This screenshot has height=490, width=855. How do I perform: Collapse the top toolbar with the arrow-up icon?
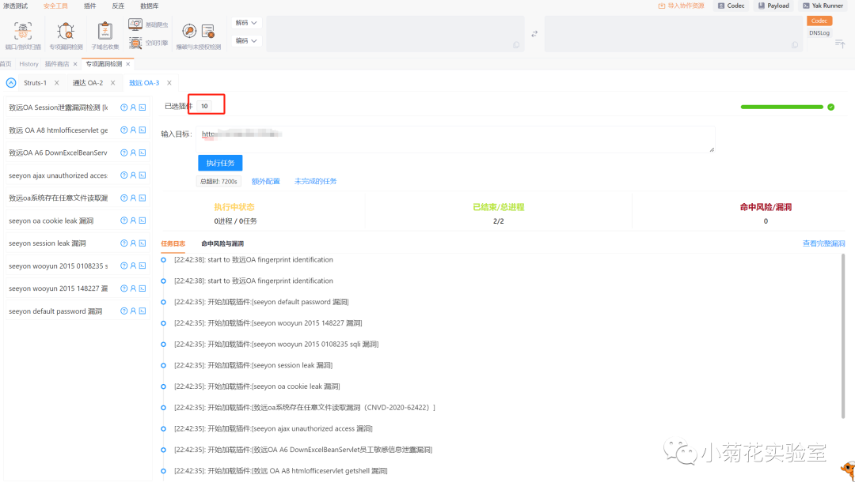click(x=840, y=43)
